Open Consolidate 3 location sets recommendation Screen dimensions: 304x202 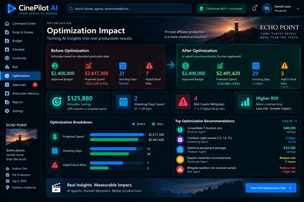[x=236, y=130]
